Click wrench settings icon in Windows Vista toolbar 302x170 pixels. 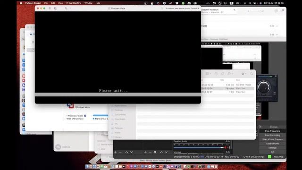(x=66, y=8)
